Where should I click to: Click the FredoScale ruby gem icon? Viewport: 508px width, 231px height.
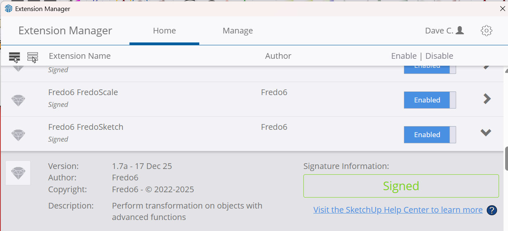pos(18,100)
